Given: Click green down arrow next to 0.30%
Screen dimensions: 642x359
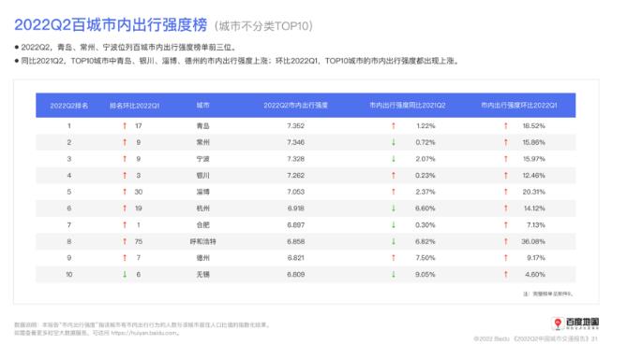Looking at the screenshot, I should [x=394, y=224].
